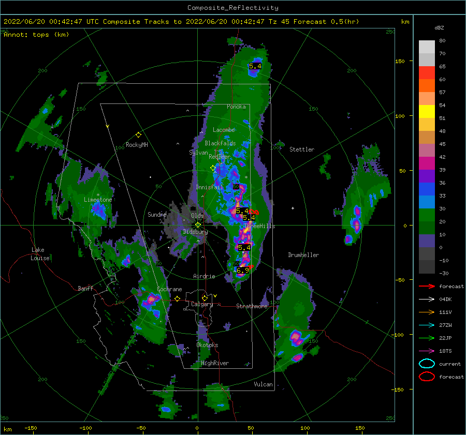Click the dBZ legend heading
Image resolution: width=466 pixels, height=435 pixels.
pos(439,28)
